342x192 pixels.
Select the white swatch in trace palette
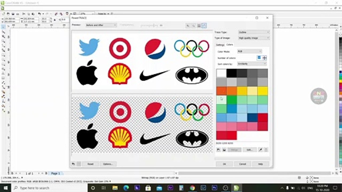click(x=221, y=73)
